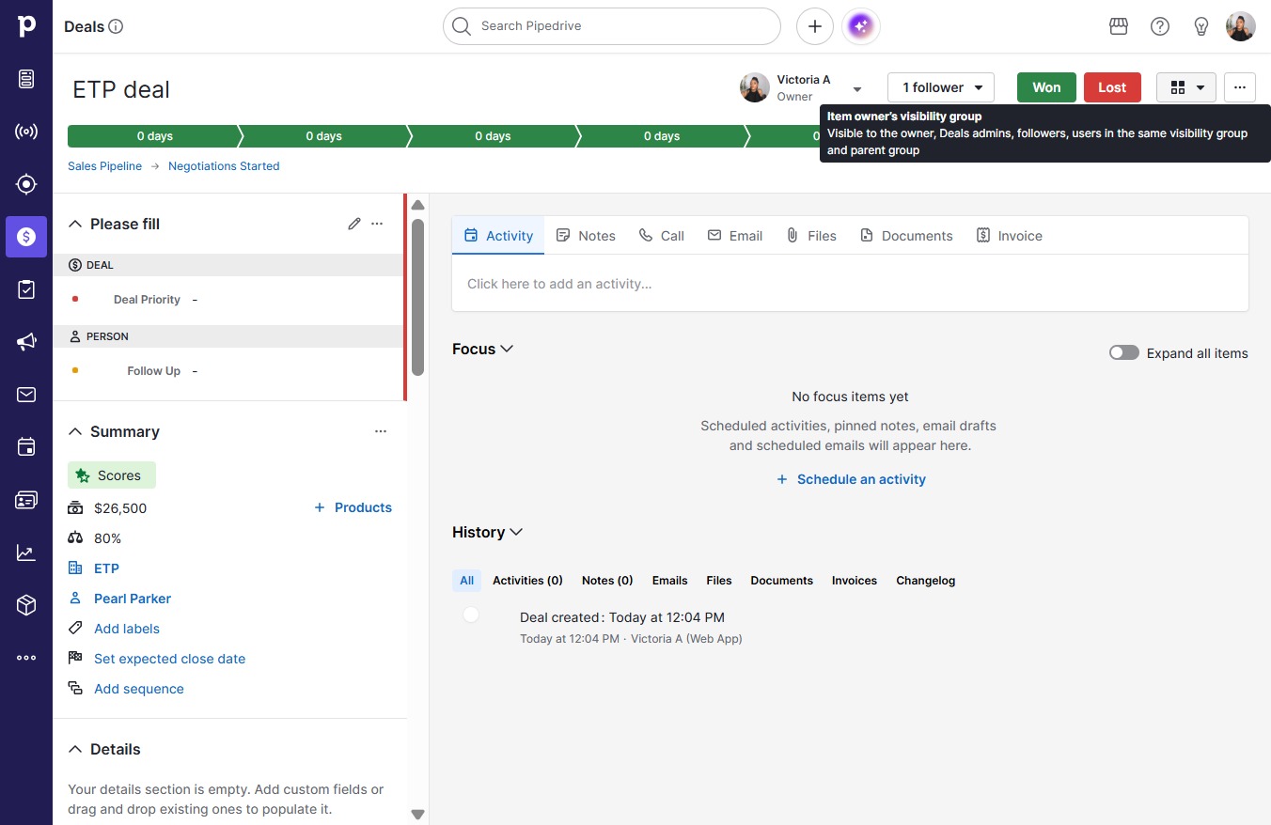
Task: Click the info icon next to Deals title
Action: (x=116, y=26)
